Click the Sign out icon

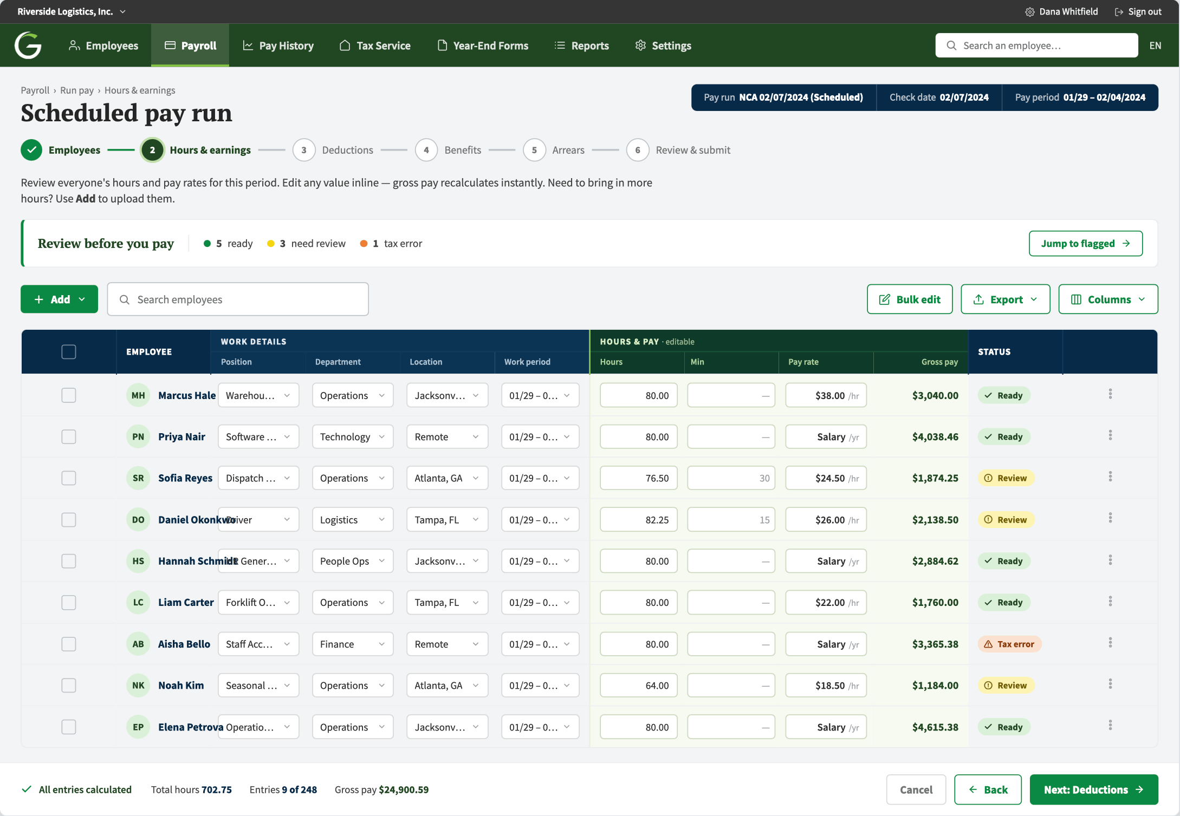point(1119,12)
